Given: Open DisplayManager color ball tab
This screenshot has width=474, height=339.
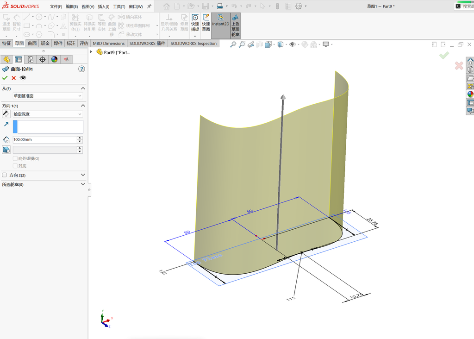Looking at the screenshot, I should 55,59.
